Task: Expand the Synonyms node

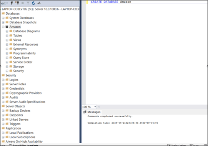Action: point(7,49)
